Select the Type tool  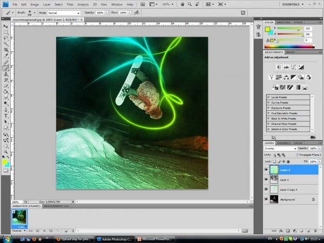[x=5, y=116]
